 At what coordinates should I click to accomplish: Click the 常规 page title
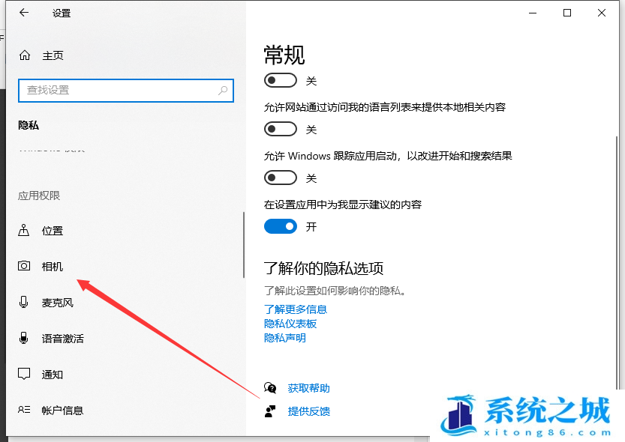284,55
